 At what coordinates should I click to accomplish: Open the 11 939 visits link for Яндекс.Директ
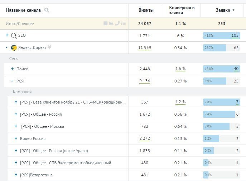[145, 48]
